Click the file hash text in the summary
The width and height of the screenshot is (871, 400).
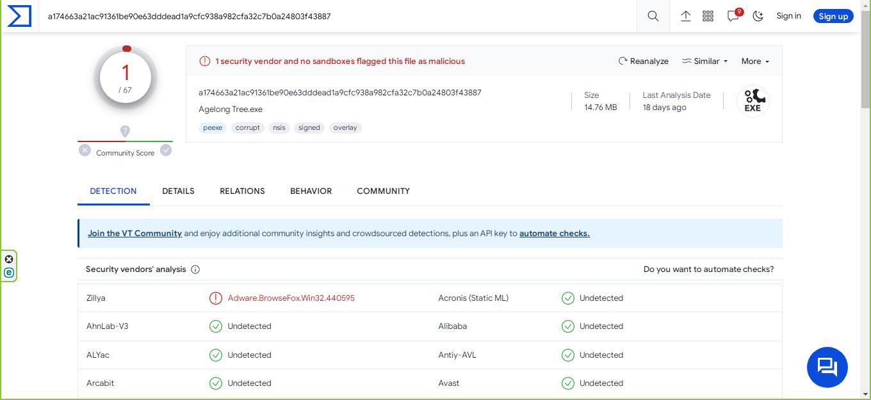(340, 93)
